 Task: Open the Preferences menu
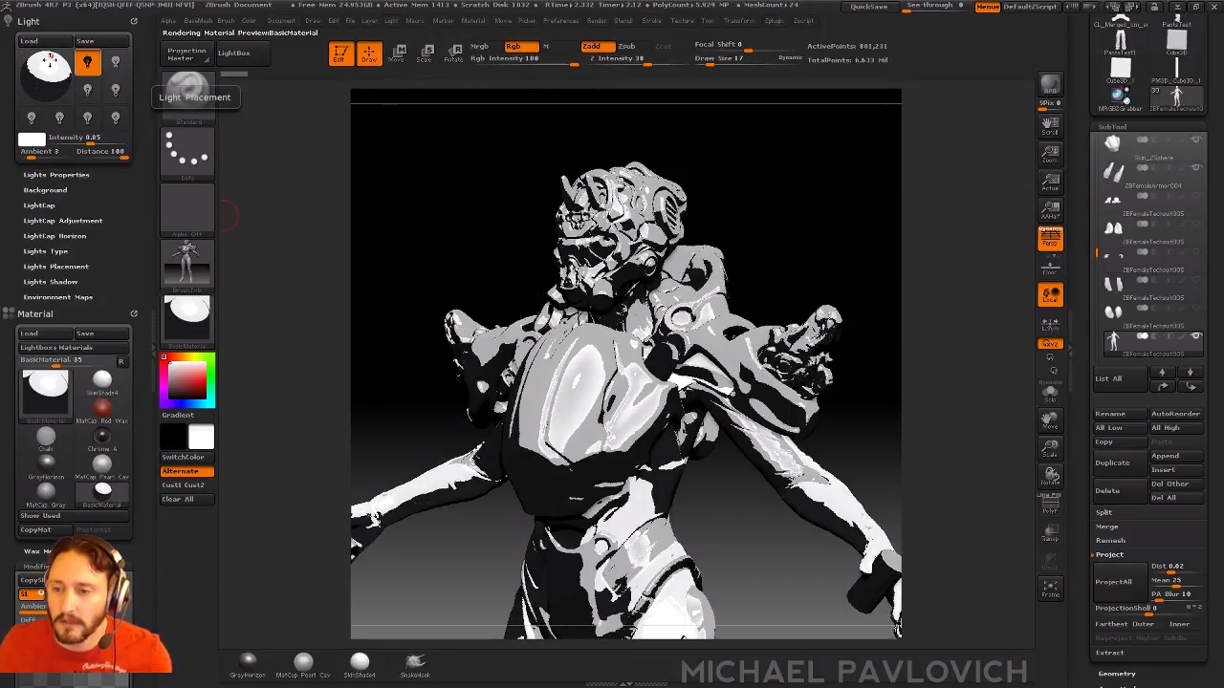coord(561,20)
